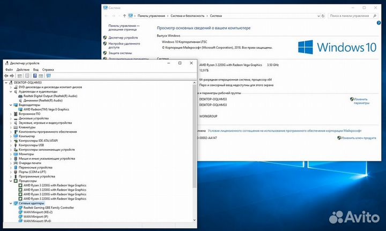Click the Back arrow in Device Manager toolbar

6,76
